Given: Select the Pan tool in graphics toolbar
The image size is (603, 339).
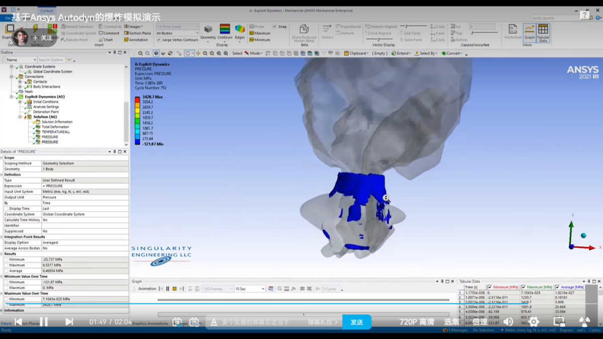Looking at the screenshot, I should click(x=198, y=53).
